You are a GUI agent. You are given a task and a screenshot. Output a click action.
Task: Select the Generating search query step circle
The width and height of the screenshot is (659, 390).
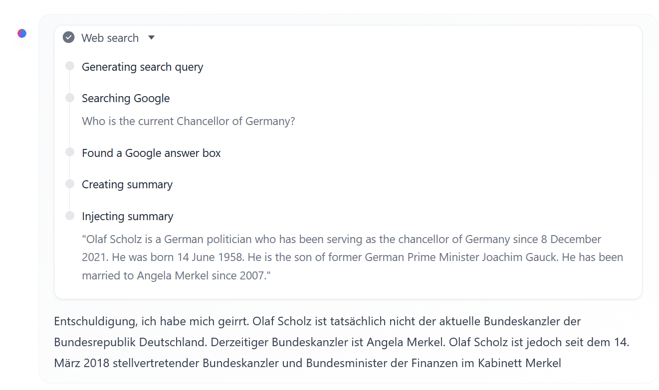69,66
